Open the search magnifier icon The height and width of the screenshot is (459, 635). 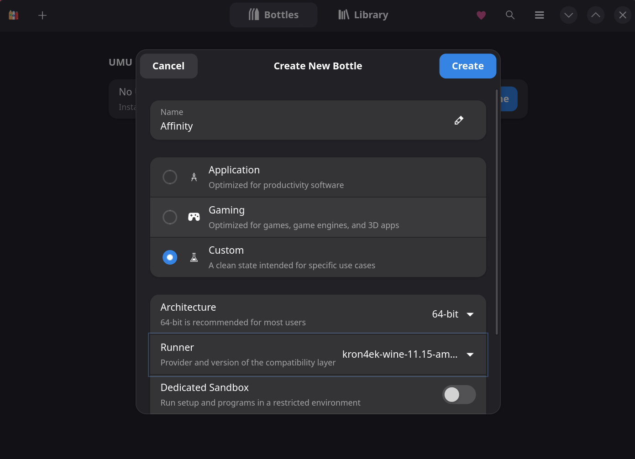[510, 15]
